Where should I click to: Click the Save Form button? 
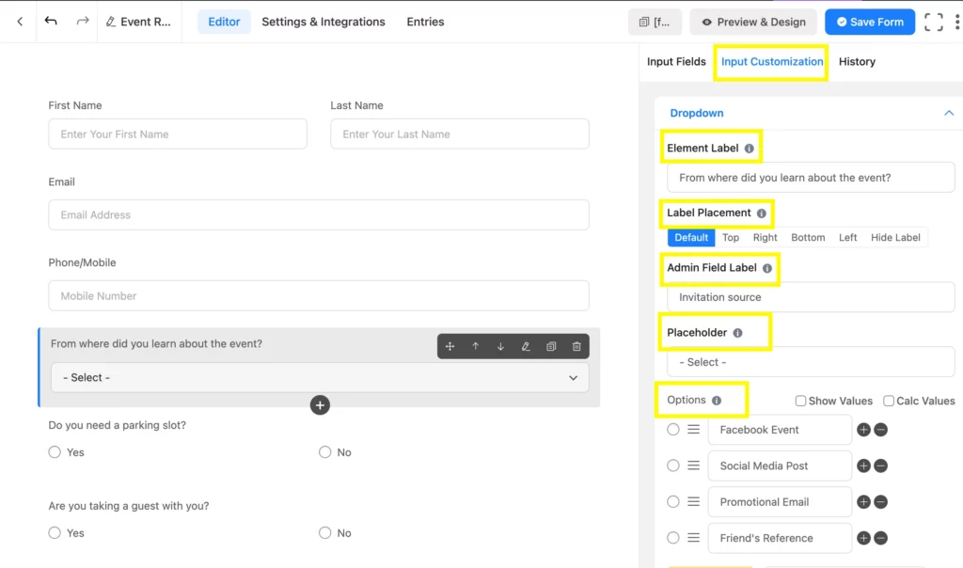point(869,22)
